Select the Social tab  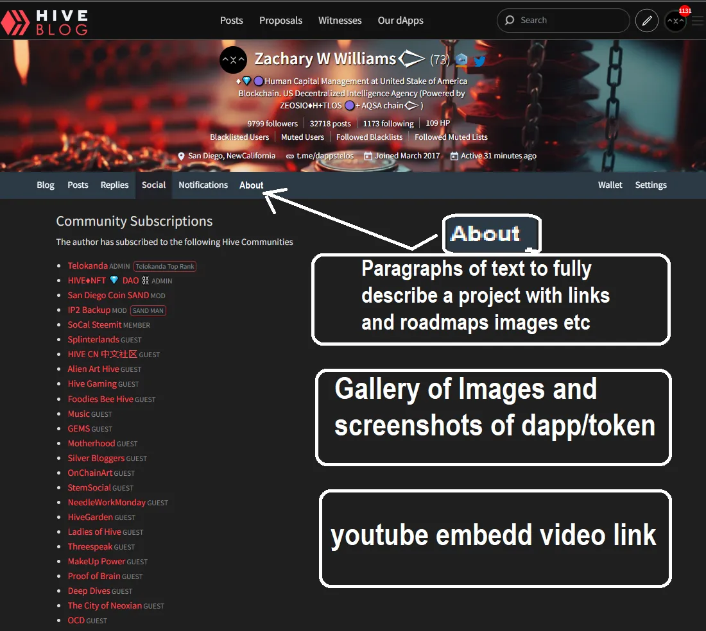click(x=153, y=185)
